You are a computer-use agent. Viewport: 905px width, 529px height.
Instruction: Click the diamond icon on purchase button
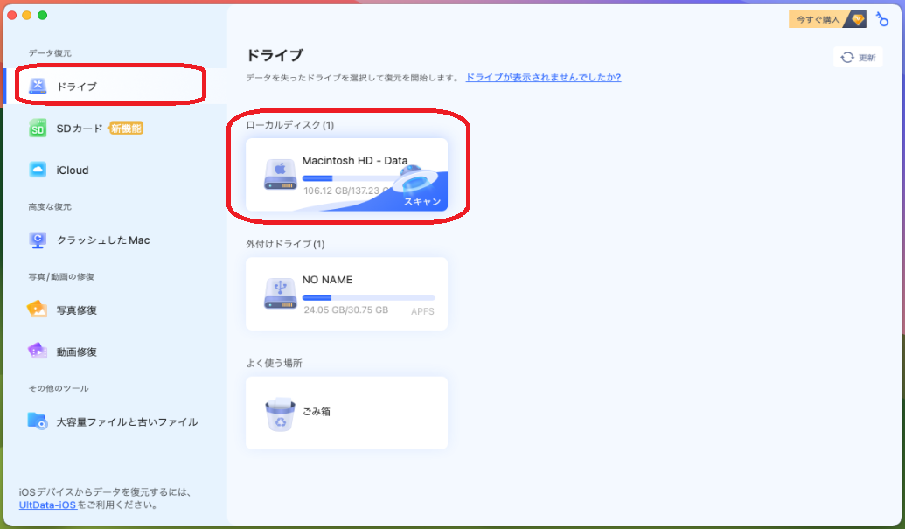click(x=857, y=19)
